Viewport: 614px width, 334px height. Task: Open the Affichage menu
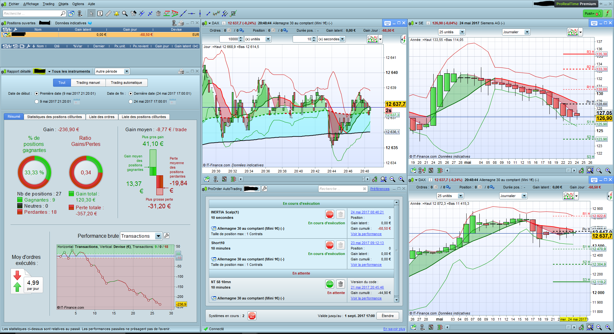(31, 4)
